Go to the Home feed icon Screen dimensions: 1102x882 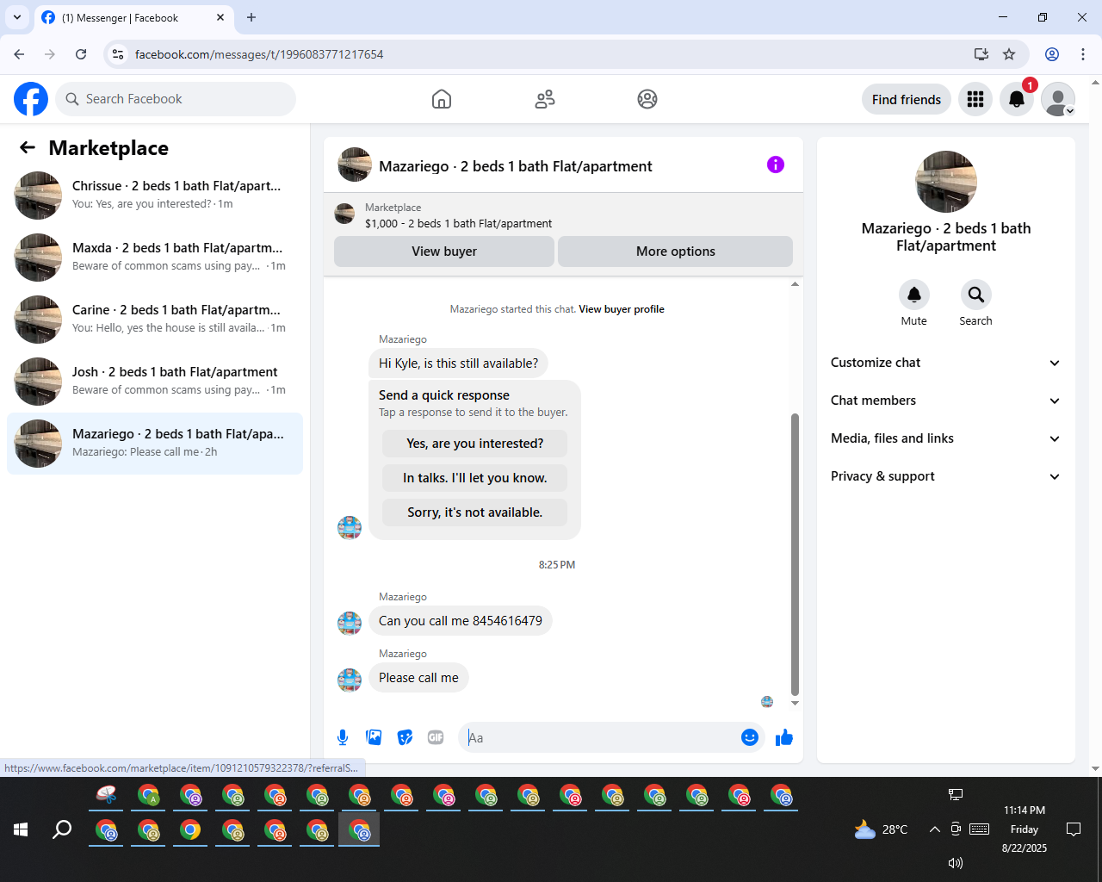pyautogui.click(x=442, y=99)
